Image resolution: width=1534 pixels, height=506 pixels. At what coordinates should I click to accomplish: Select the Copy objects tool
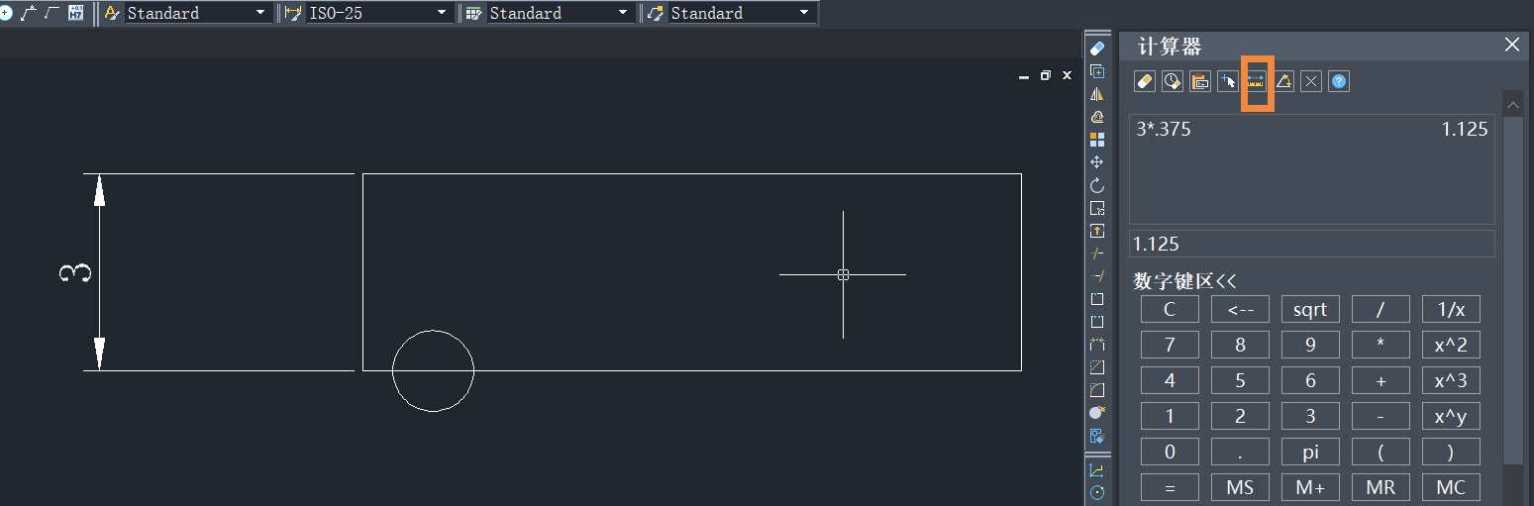pos(1096,71)
